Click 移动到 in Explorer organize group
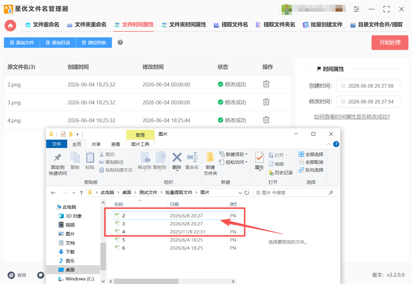Viewport: 412px width, 284px height. (x=144, y=161)
